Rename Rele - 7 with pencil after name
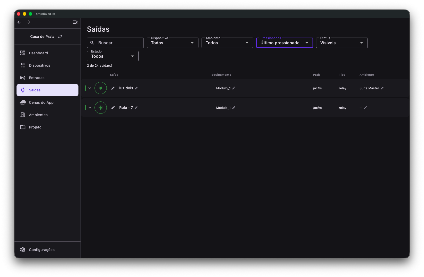This screenshot has width=424, height=277. 136,108
